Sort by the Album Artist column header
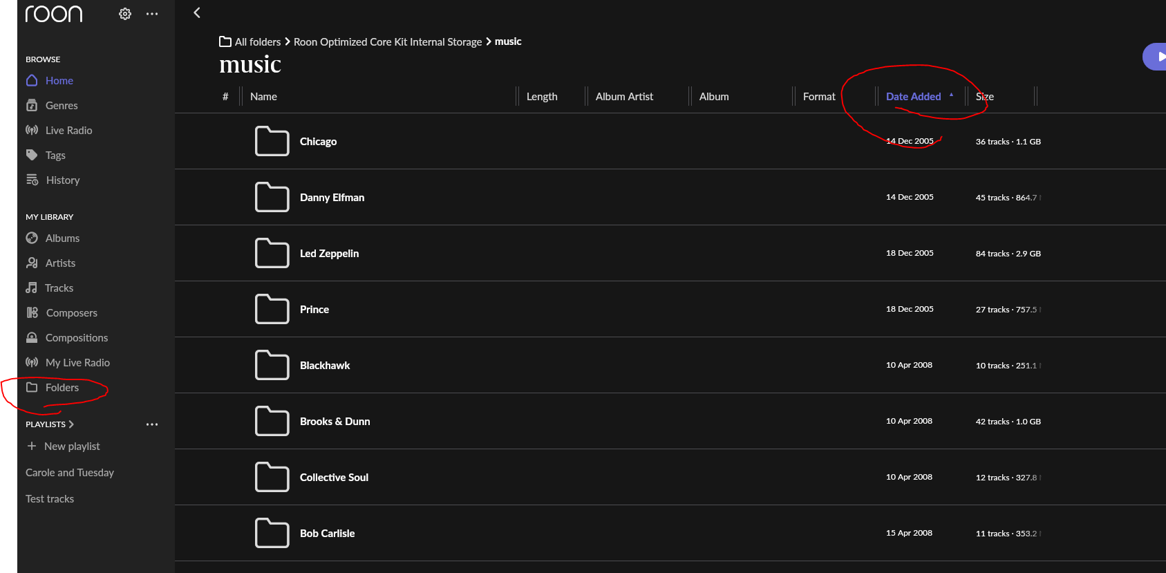Screen dimensions: 1166x573 coord(624,97)
